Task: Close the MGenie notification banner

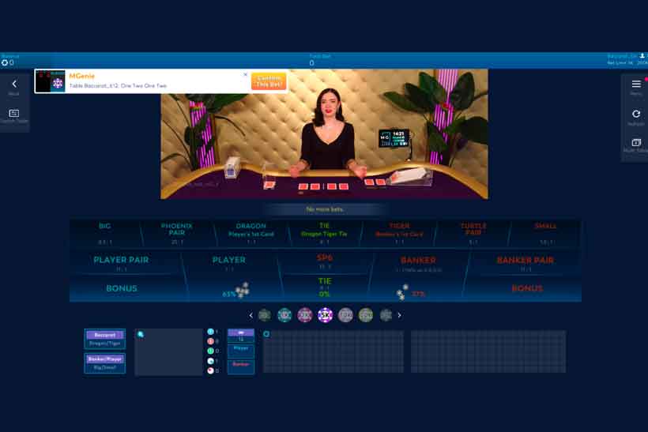Action: (245, 74)
